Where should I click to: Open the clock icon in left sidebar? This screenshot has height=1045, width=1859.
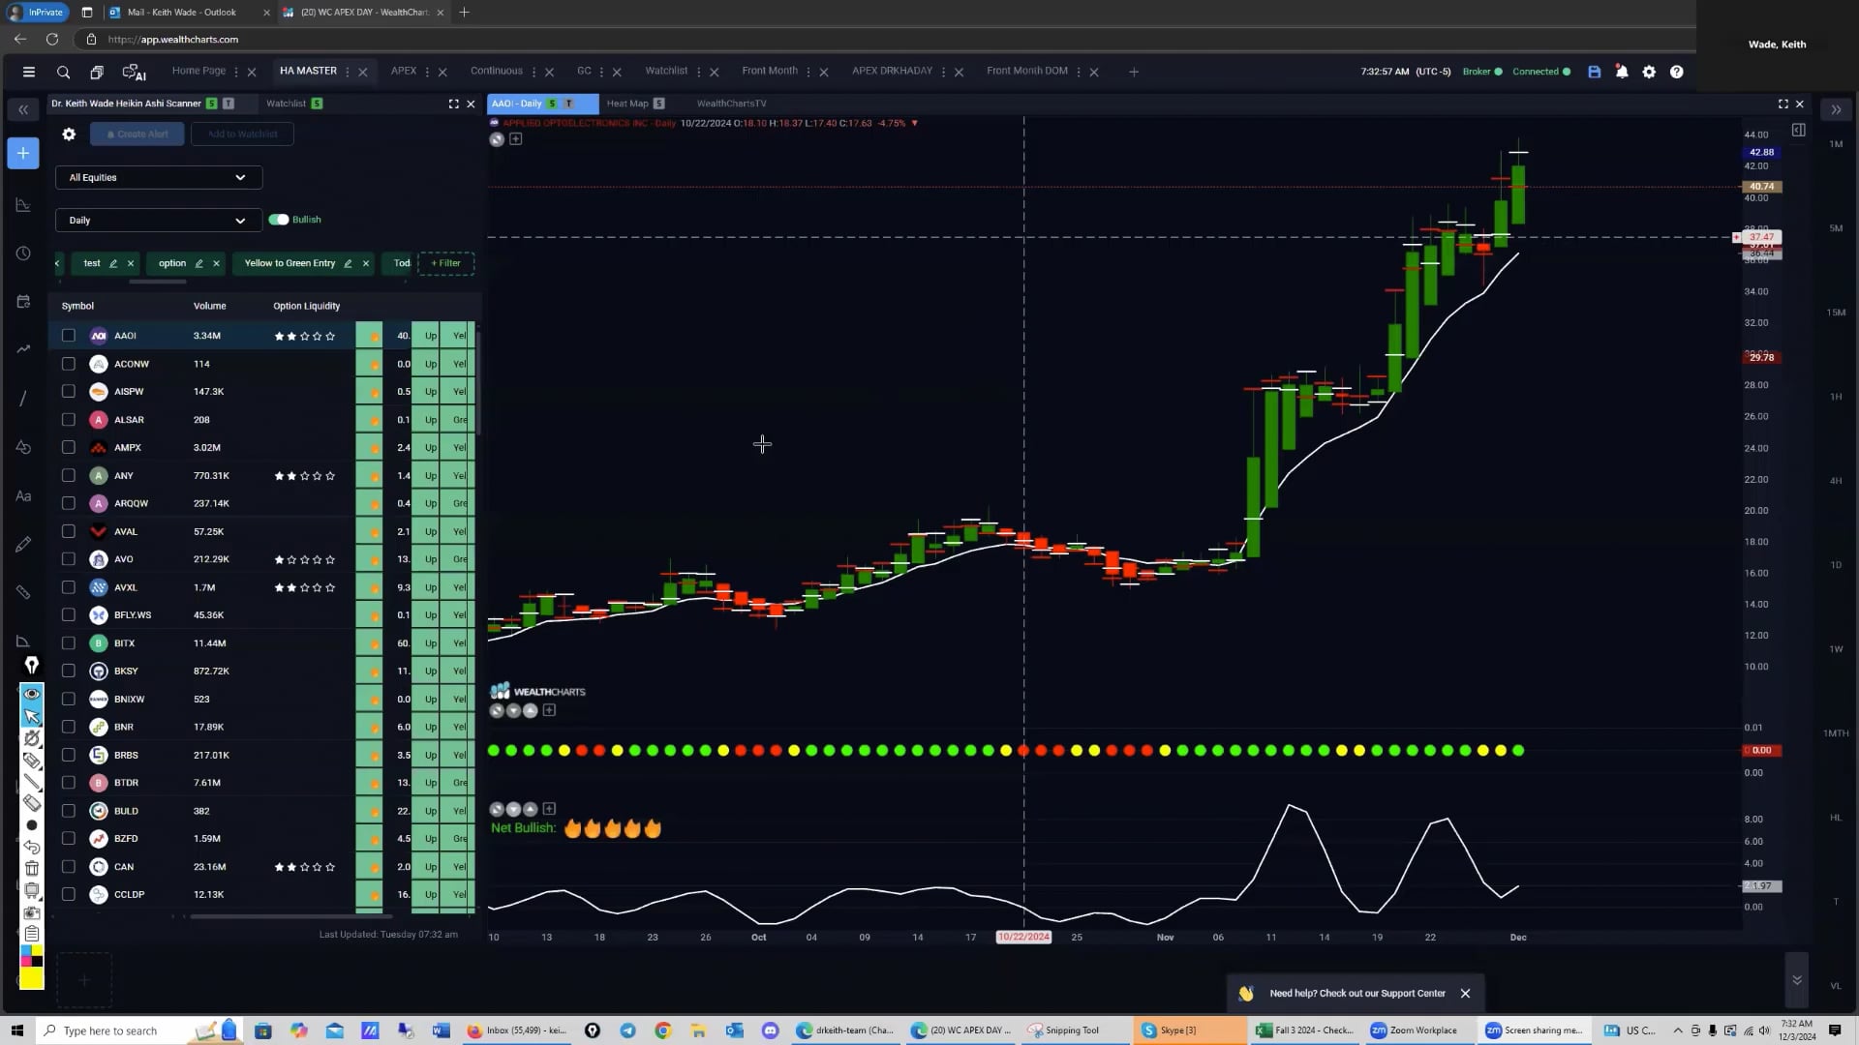[x=23, y=254]
